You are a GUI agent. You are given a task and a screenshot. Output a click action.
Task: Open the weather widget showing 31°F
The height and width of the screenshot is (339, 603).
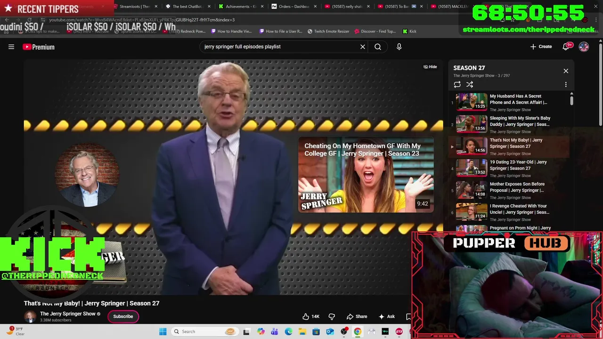(x=16, y=331)
